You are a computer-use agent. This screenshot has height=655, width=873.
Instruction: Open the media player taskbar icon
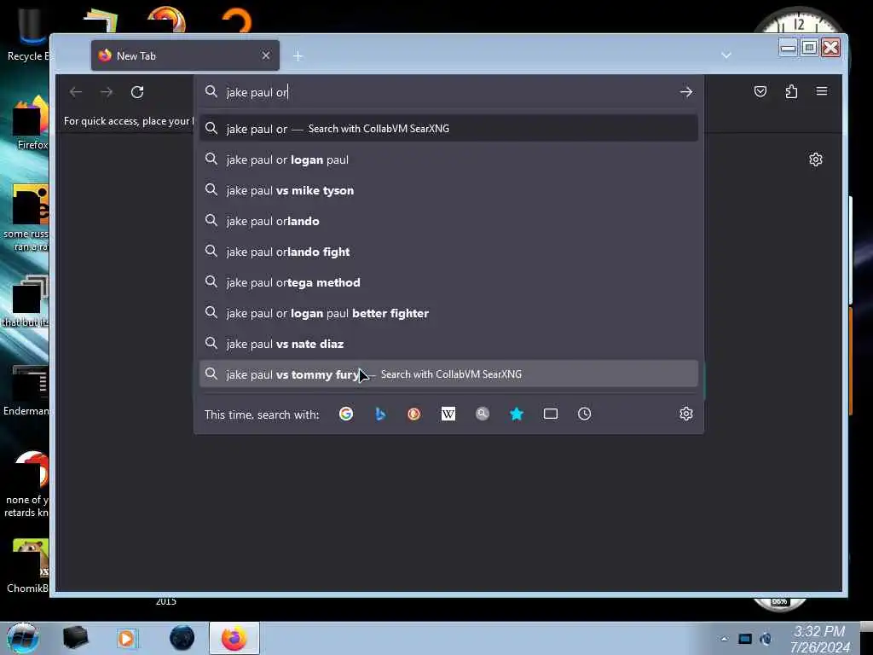coord(126,638)
